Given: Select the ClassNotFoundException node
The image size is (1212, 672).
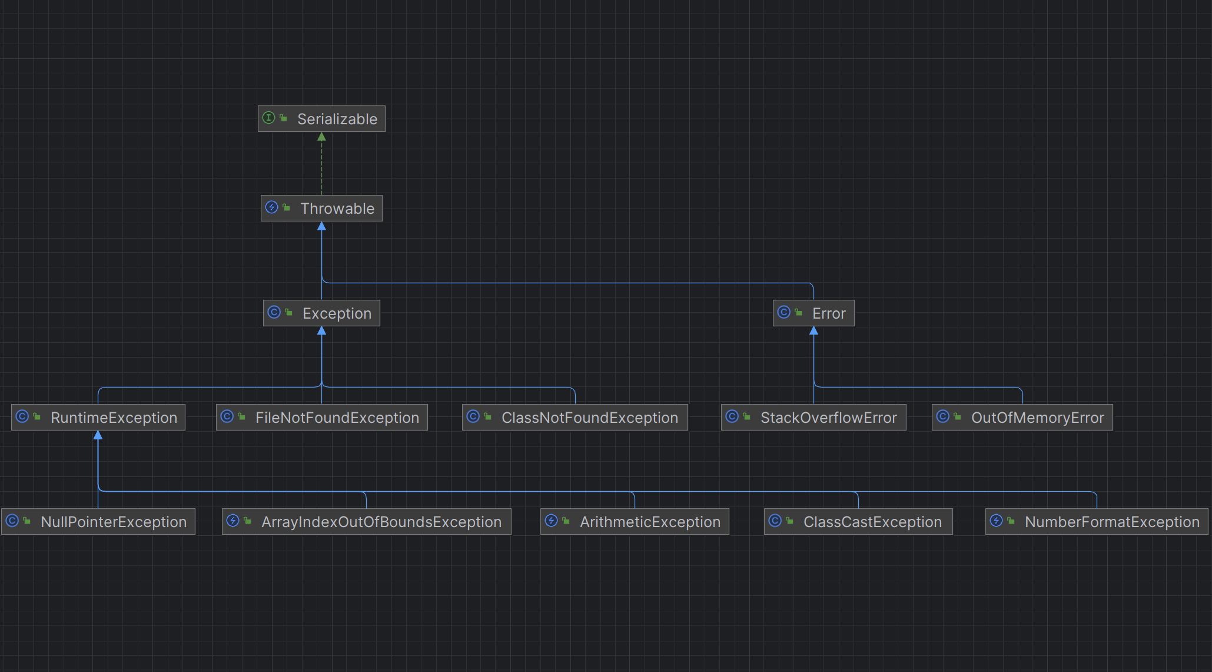Looking at the screenshot, I should (x=575, y=418).
